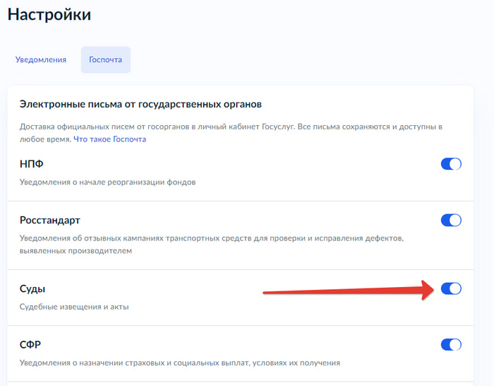
Task: Toggle the НПФ notifications switch
Action: (x=451, y=164)
